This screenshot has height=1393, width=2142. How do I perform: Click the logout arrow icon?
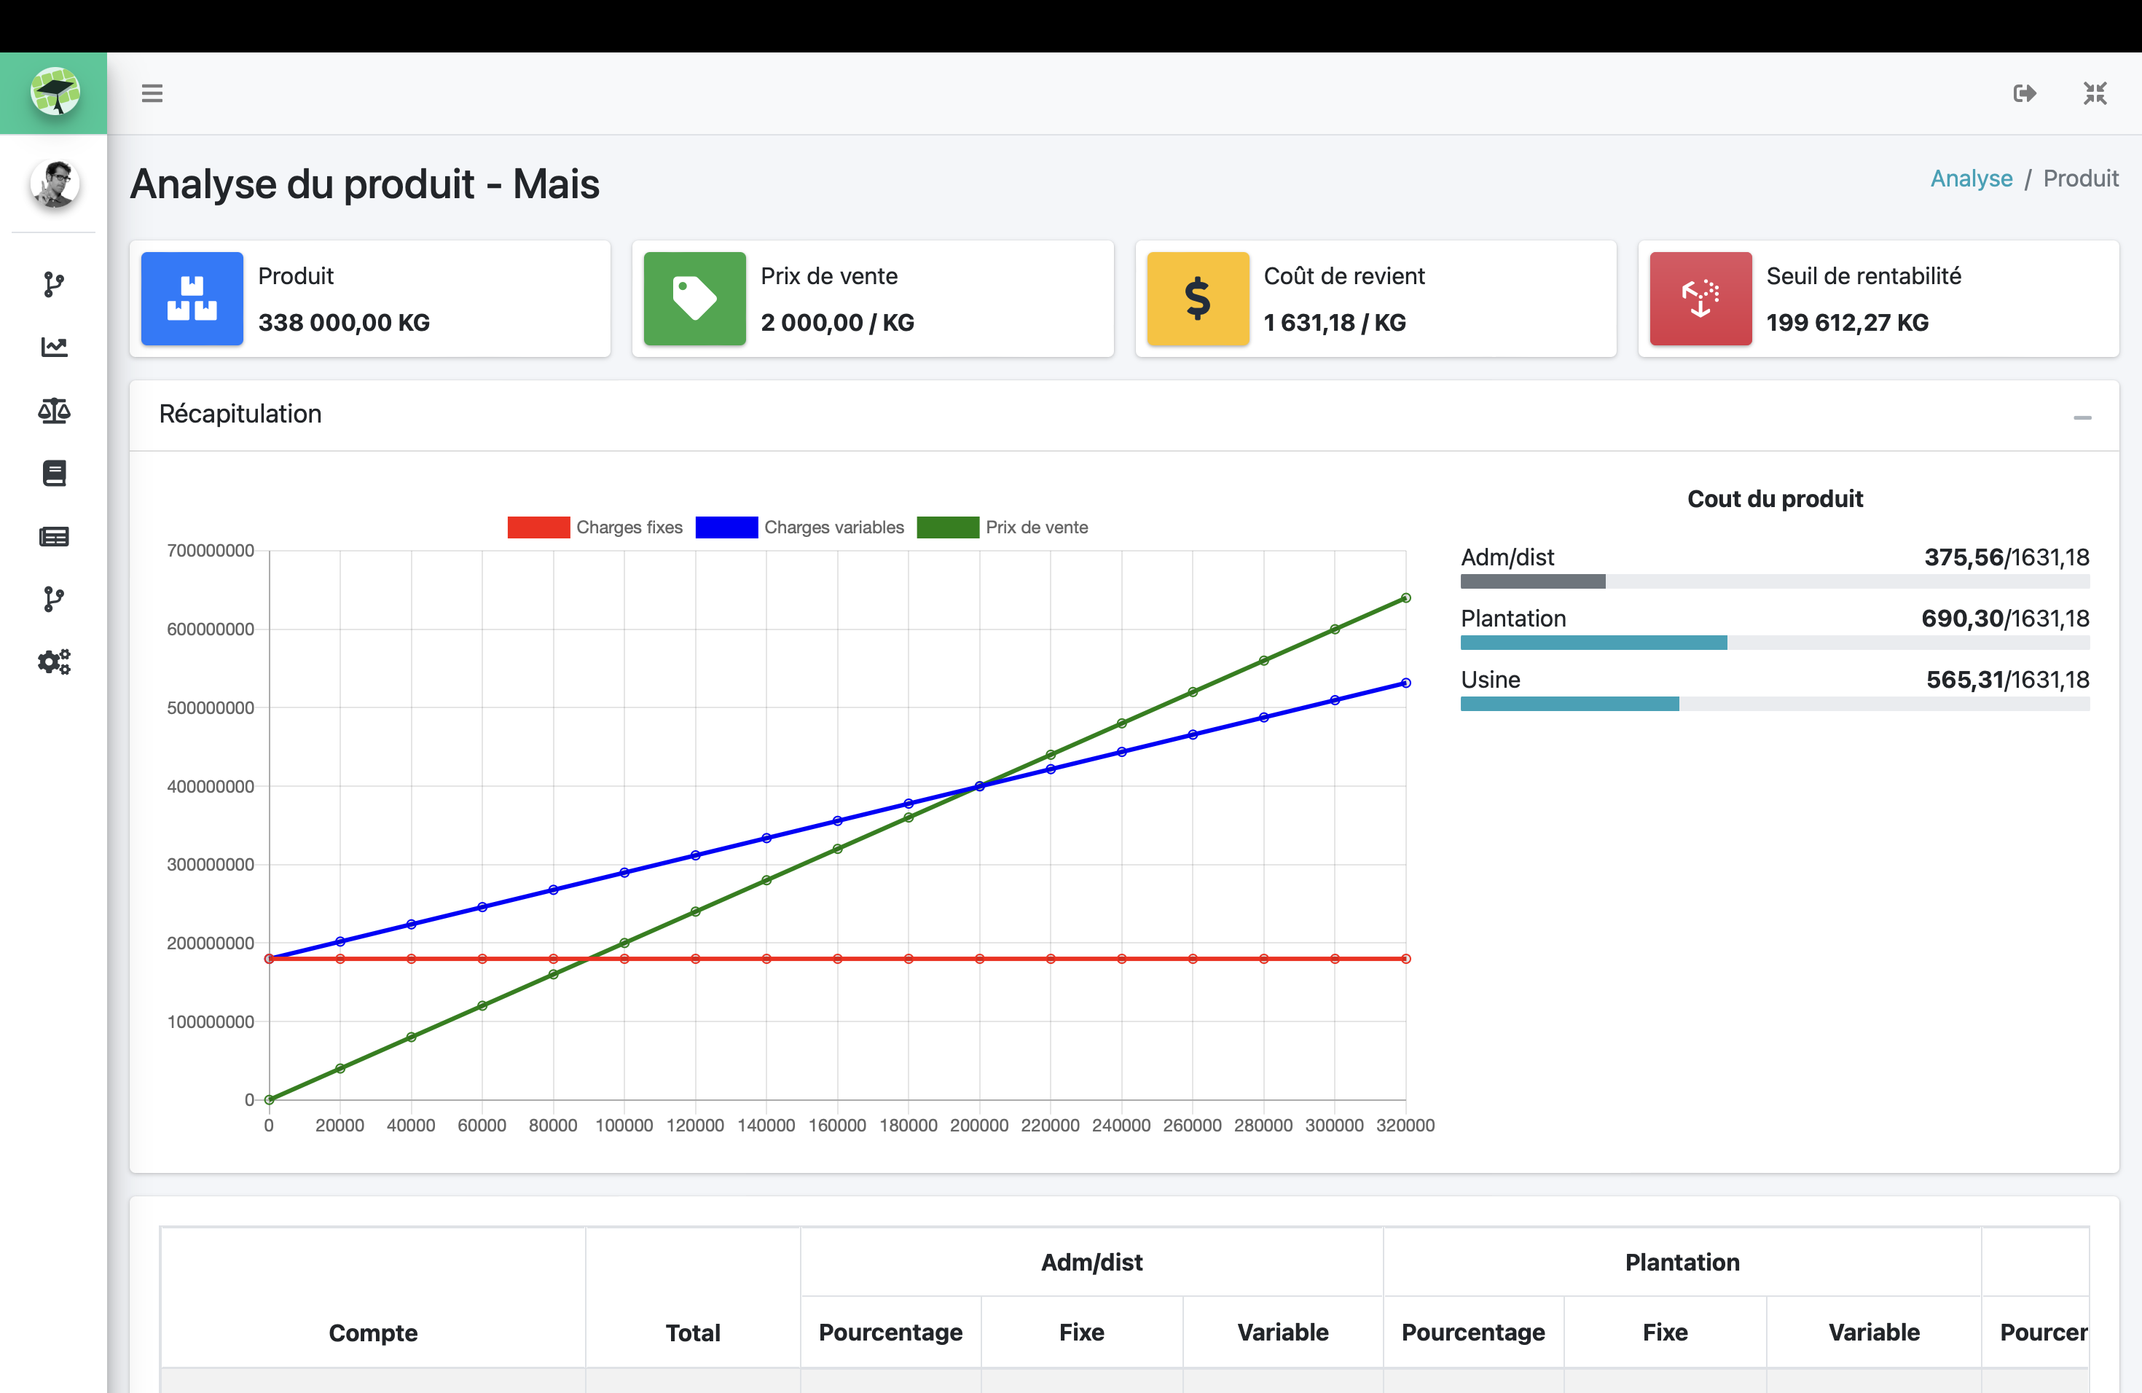click(2024, 93)
